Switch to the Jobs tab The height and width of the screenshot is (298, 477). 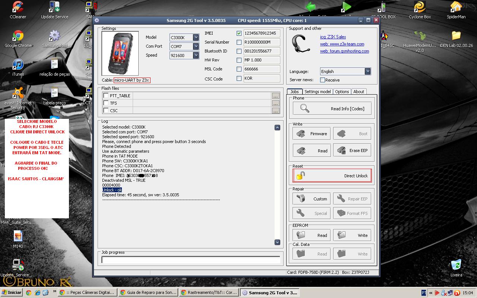[294, 92]
